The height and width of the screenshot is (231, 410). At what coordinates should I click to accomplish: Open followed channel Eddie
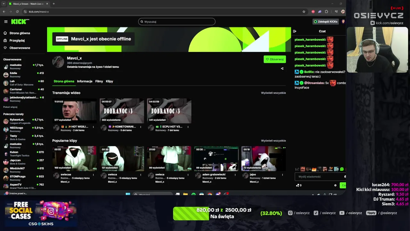[x=23, y=75]
